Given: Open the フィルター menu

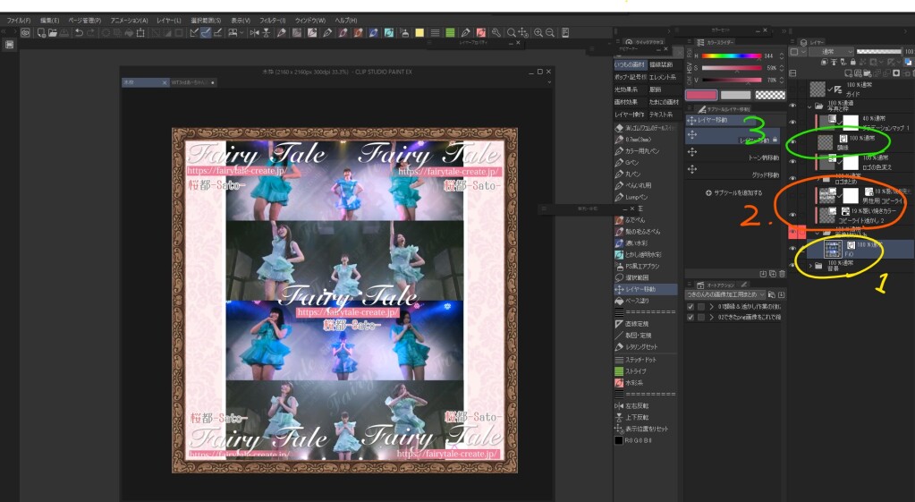Looking at the screenshot, I should pos(271,20).
